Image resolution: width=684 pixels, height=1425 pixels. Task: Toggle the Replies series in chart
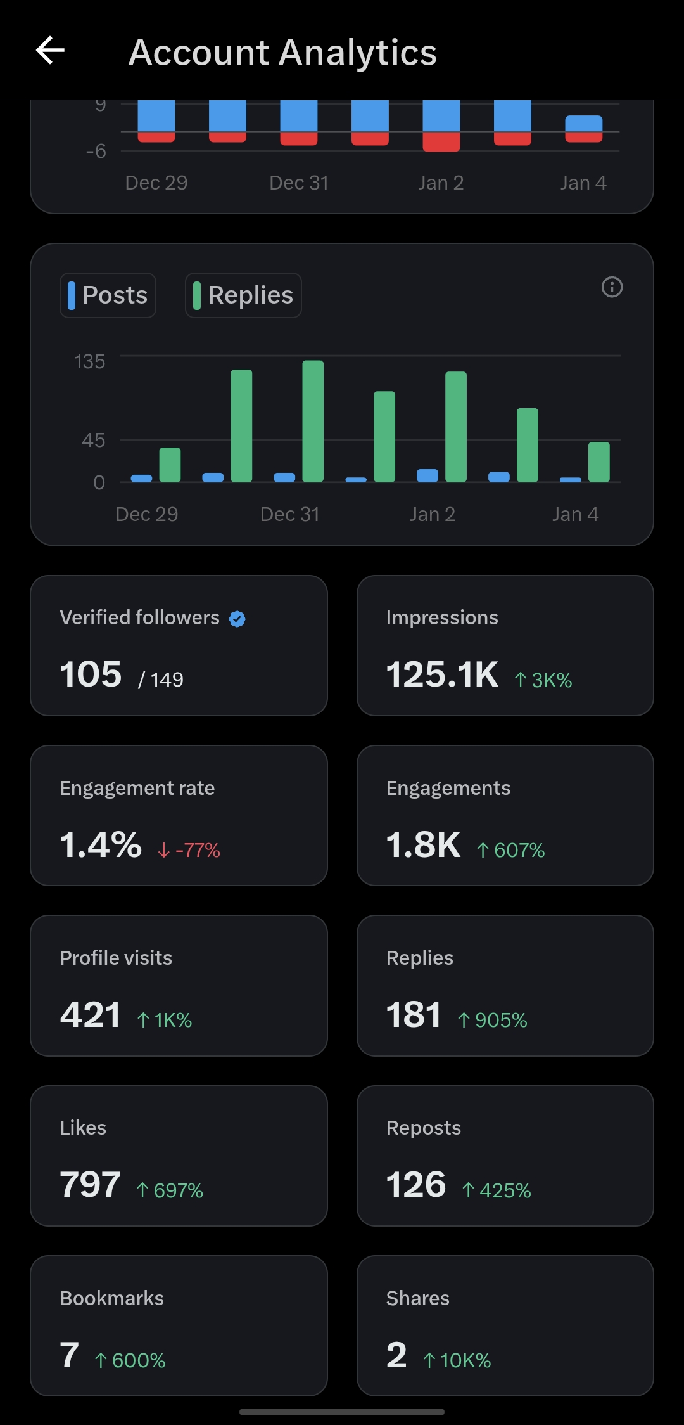[243, 295]
